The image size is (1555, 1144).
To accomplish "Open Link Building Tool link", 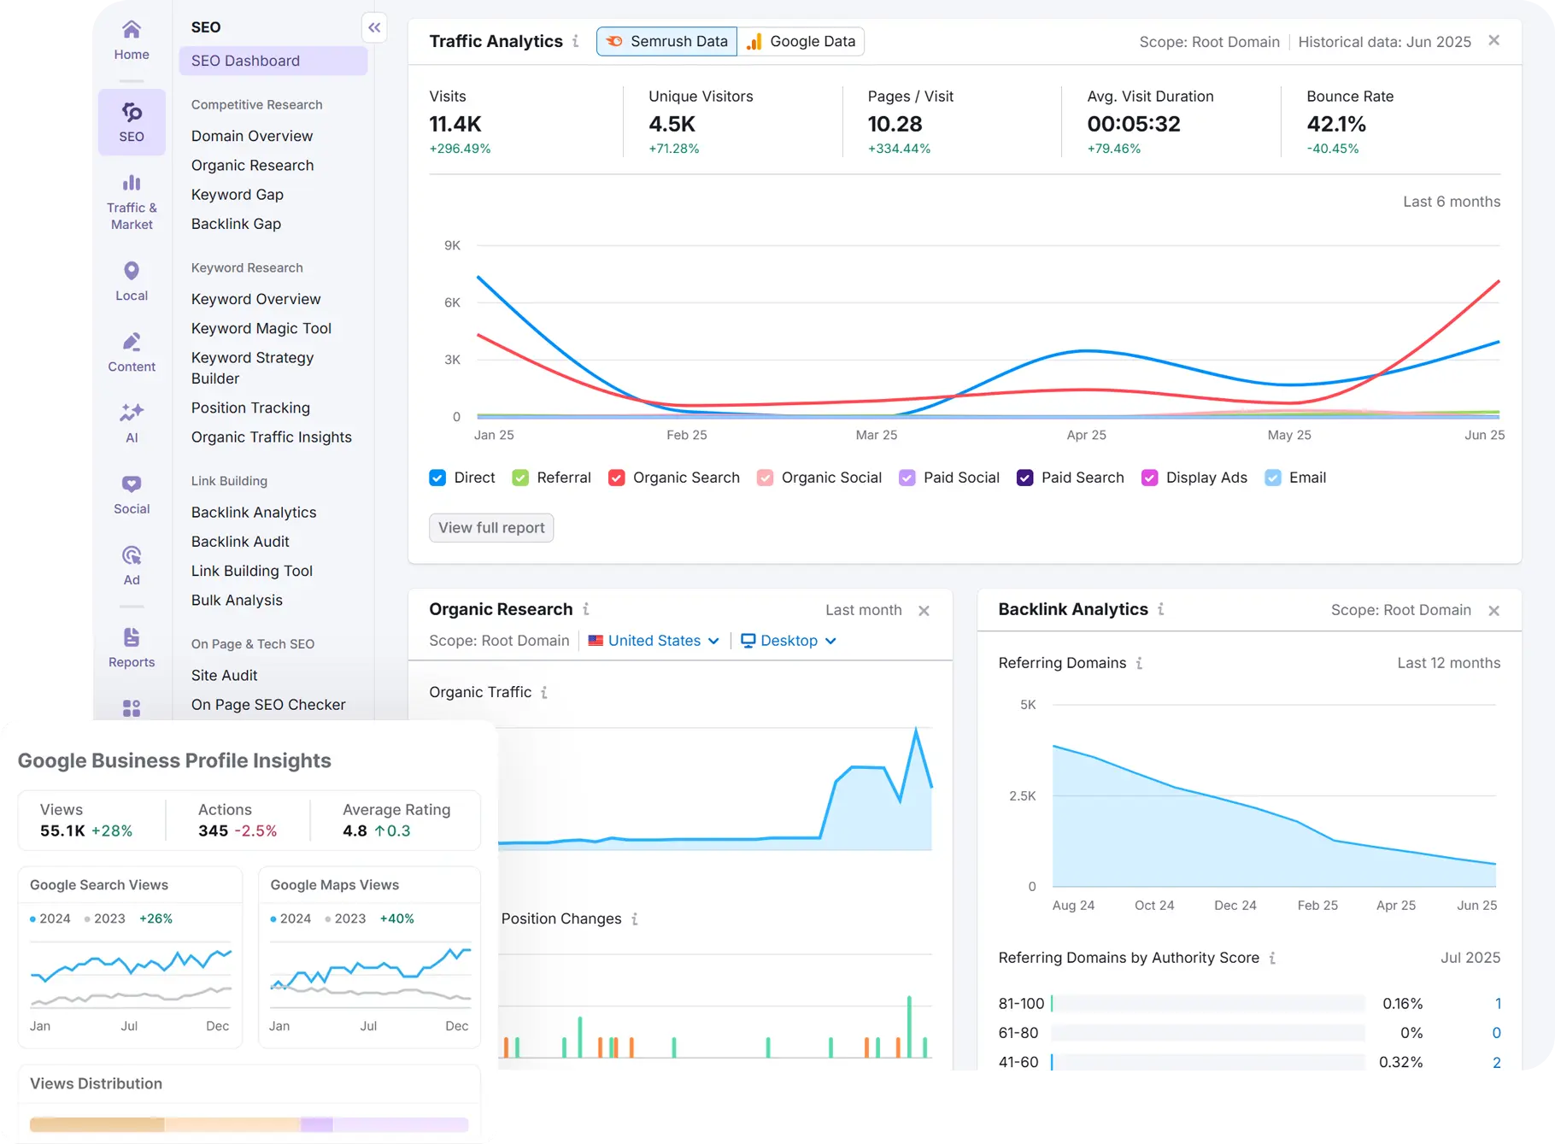I will pos(252,571).
